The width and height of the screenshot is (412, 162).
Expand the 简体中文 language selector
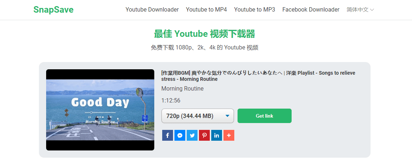click(x=360, y=10)
